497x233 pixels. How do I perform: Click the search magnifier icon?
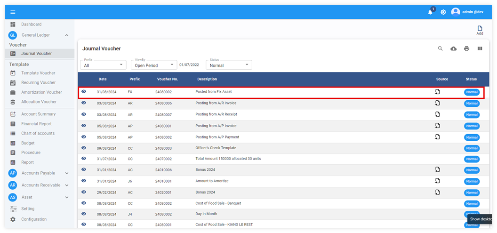441,48
